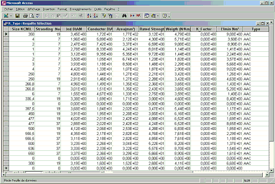Click the Apply Filter funnel icon
This screenshot has width=275, height=184.
(x=116, y=16)
